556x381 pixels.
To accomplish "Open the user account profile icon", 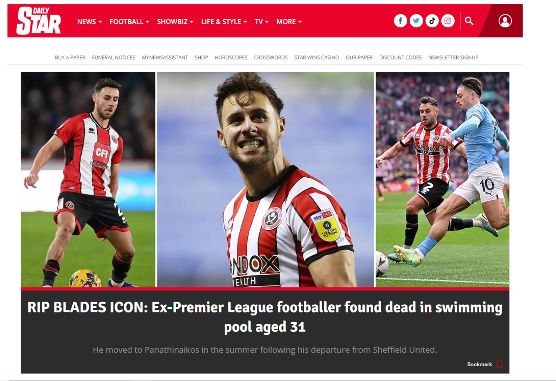I will pyautogui.click(x=505, y=21).
